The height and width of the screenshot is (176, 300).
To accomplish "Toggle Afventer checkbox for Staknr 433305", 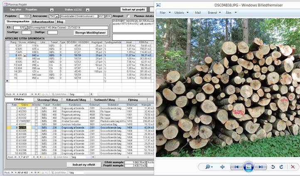I will 36,131.
